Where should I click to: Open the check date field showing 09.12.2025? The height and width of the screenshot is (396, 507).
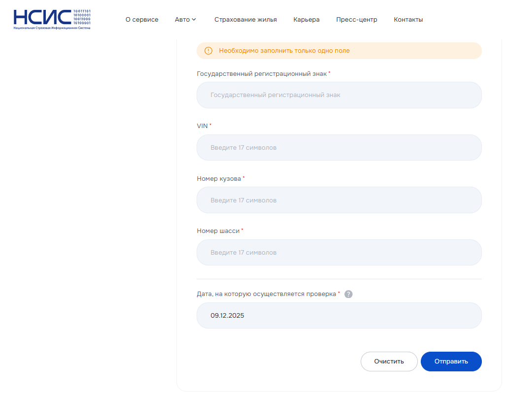click(x=339, y=316)
